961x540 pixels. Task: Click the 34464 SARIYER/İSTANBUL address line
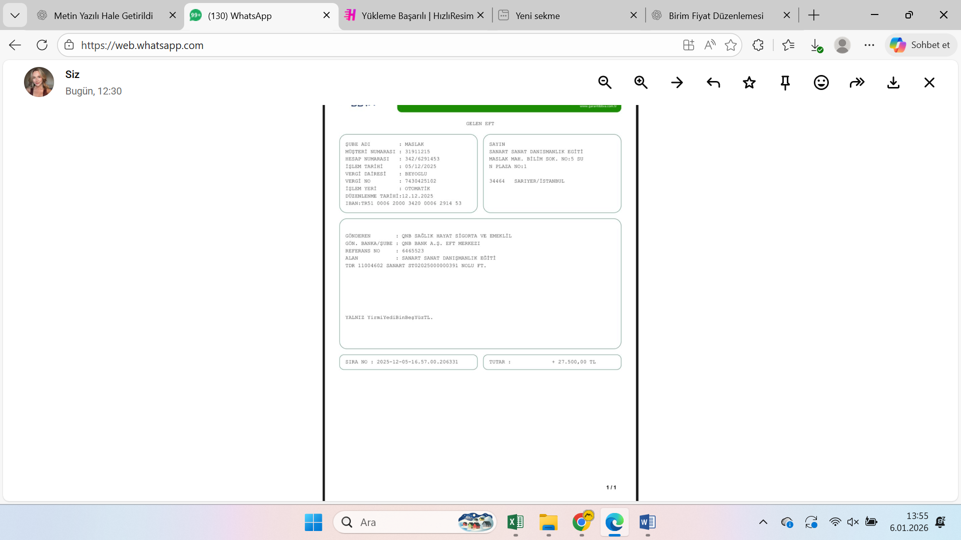(x=527, y=181)
